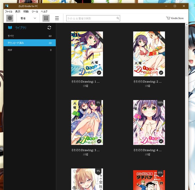This screenshot has height=190, width=195.
Task: Click the library vertical scrollbar thumb
Action: [x=187, y=51]
